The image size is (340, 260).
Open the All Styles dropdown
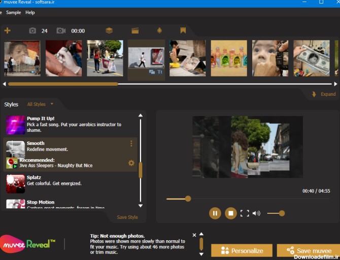tap(40, 104)
